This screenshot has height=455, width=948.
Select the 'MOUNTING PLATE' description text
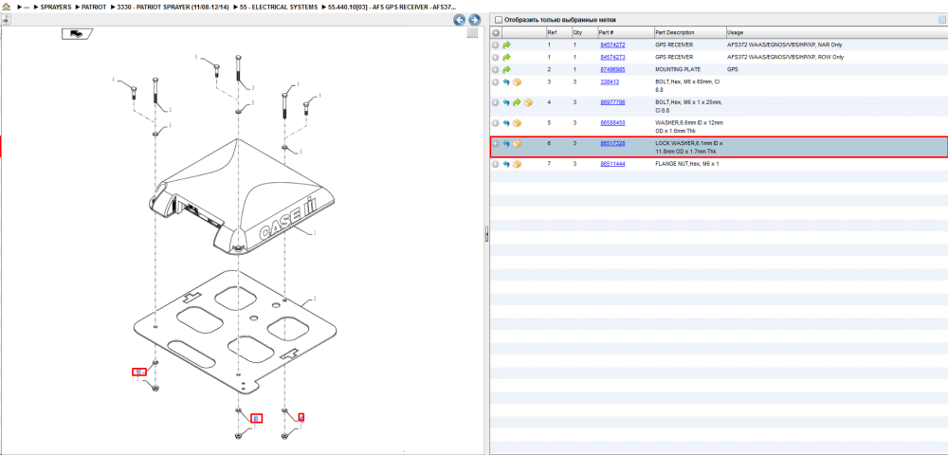[679, 69]
